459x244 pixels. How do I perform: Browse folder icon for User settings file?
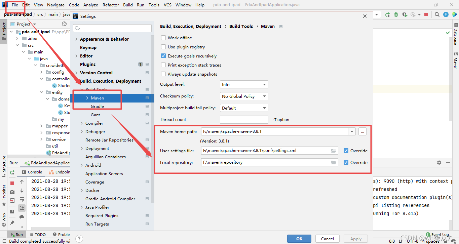tap(334, 151)
